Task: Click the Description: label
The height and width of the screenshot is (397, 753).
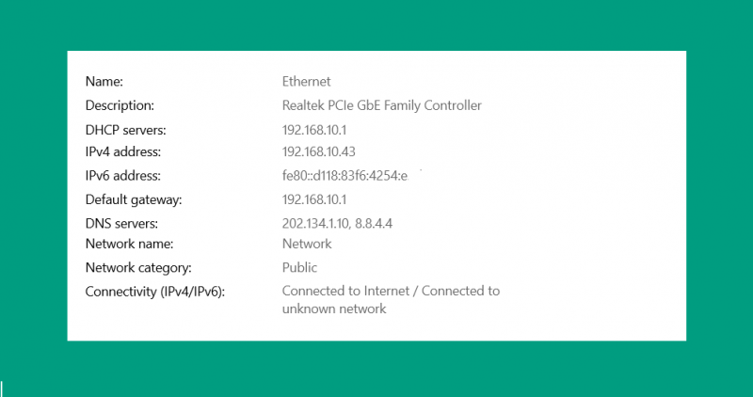Action: [120, 105]
